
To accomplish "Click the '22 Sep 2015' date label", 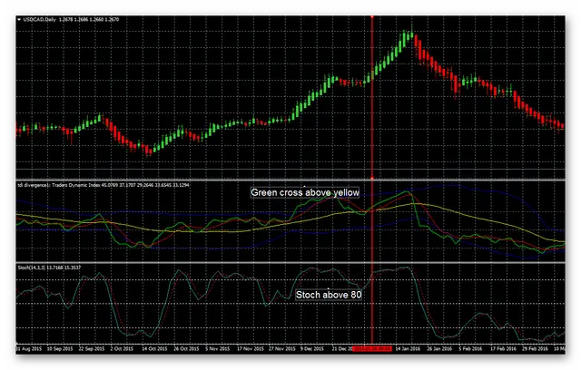I will (x=92, y=348).
